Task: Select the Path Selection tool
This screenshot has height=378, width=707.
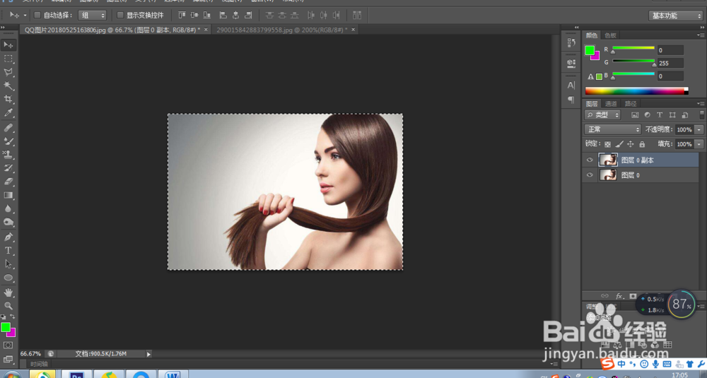Action: pyautogui.click(x=8, y=264)
